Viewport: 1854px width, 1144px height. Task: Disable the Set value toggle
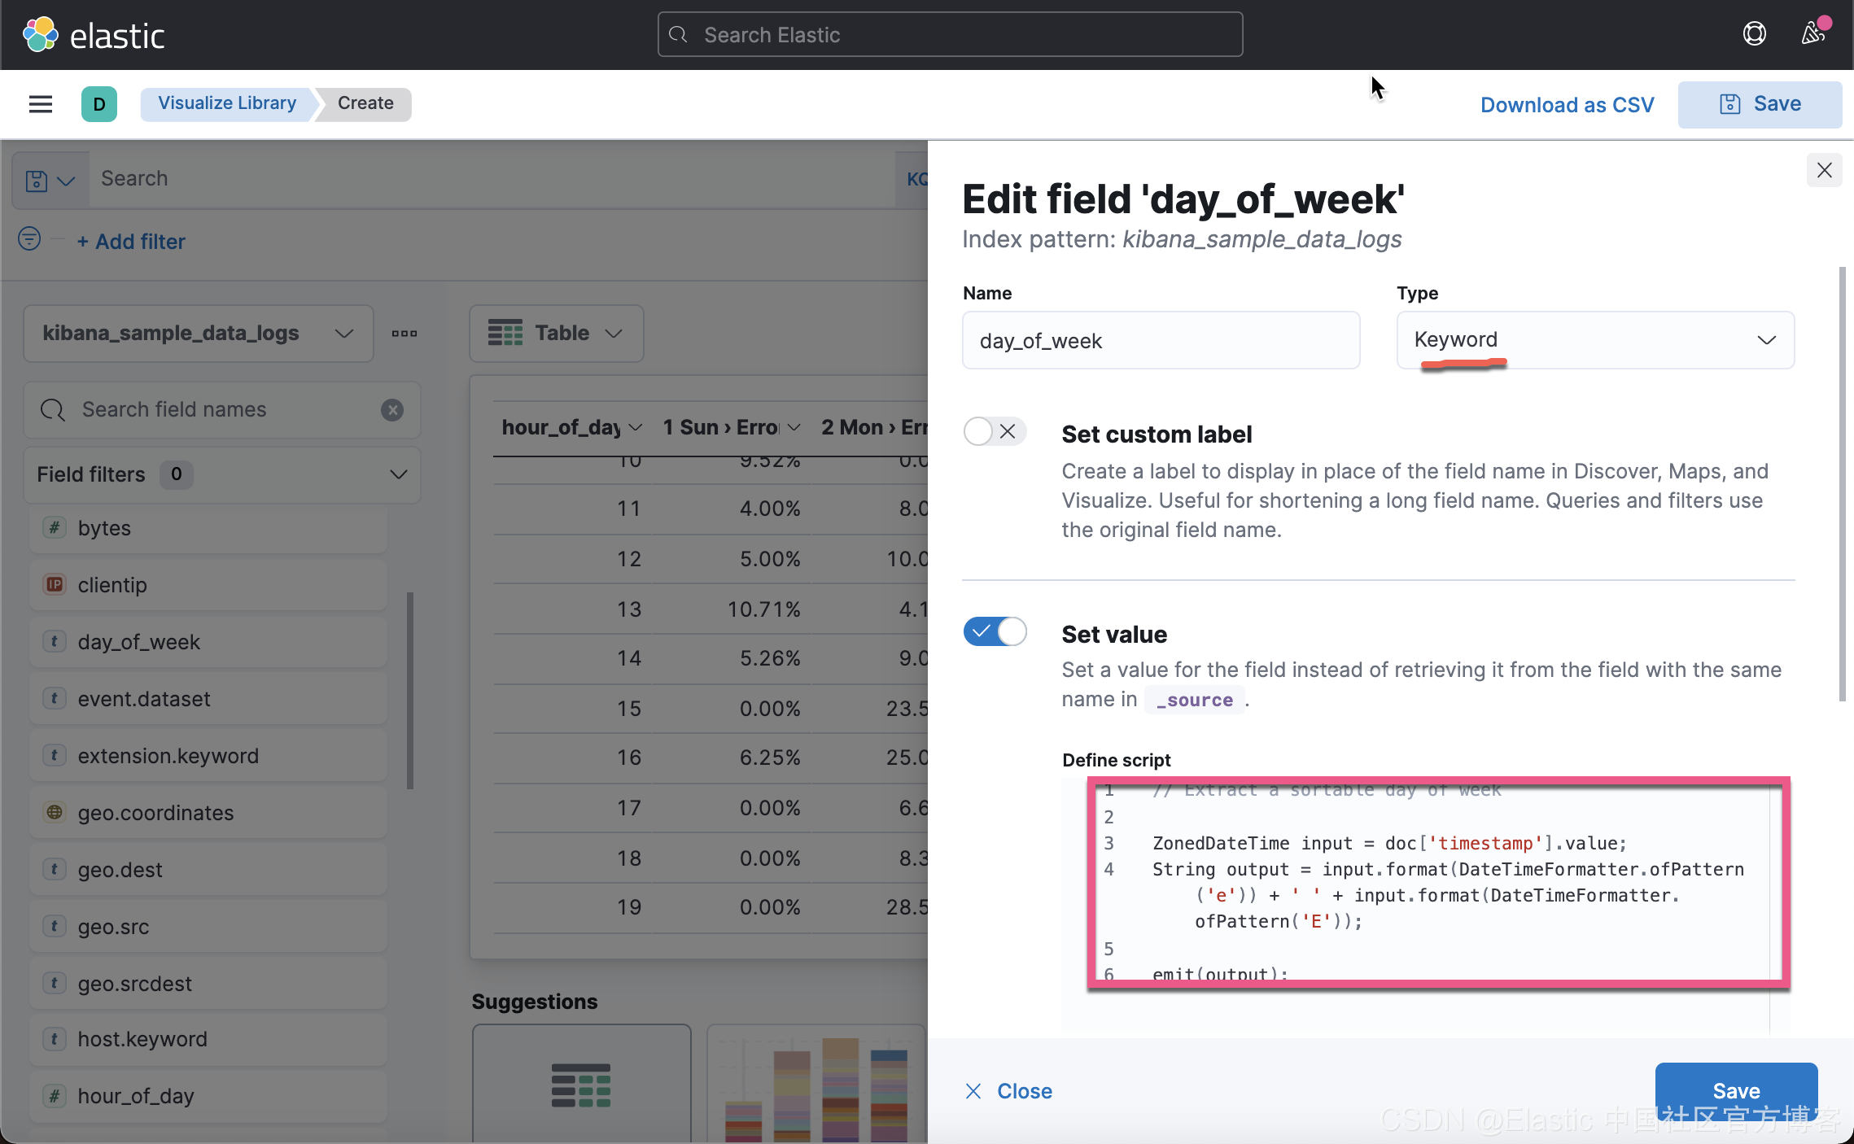pos(995,632)
